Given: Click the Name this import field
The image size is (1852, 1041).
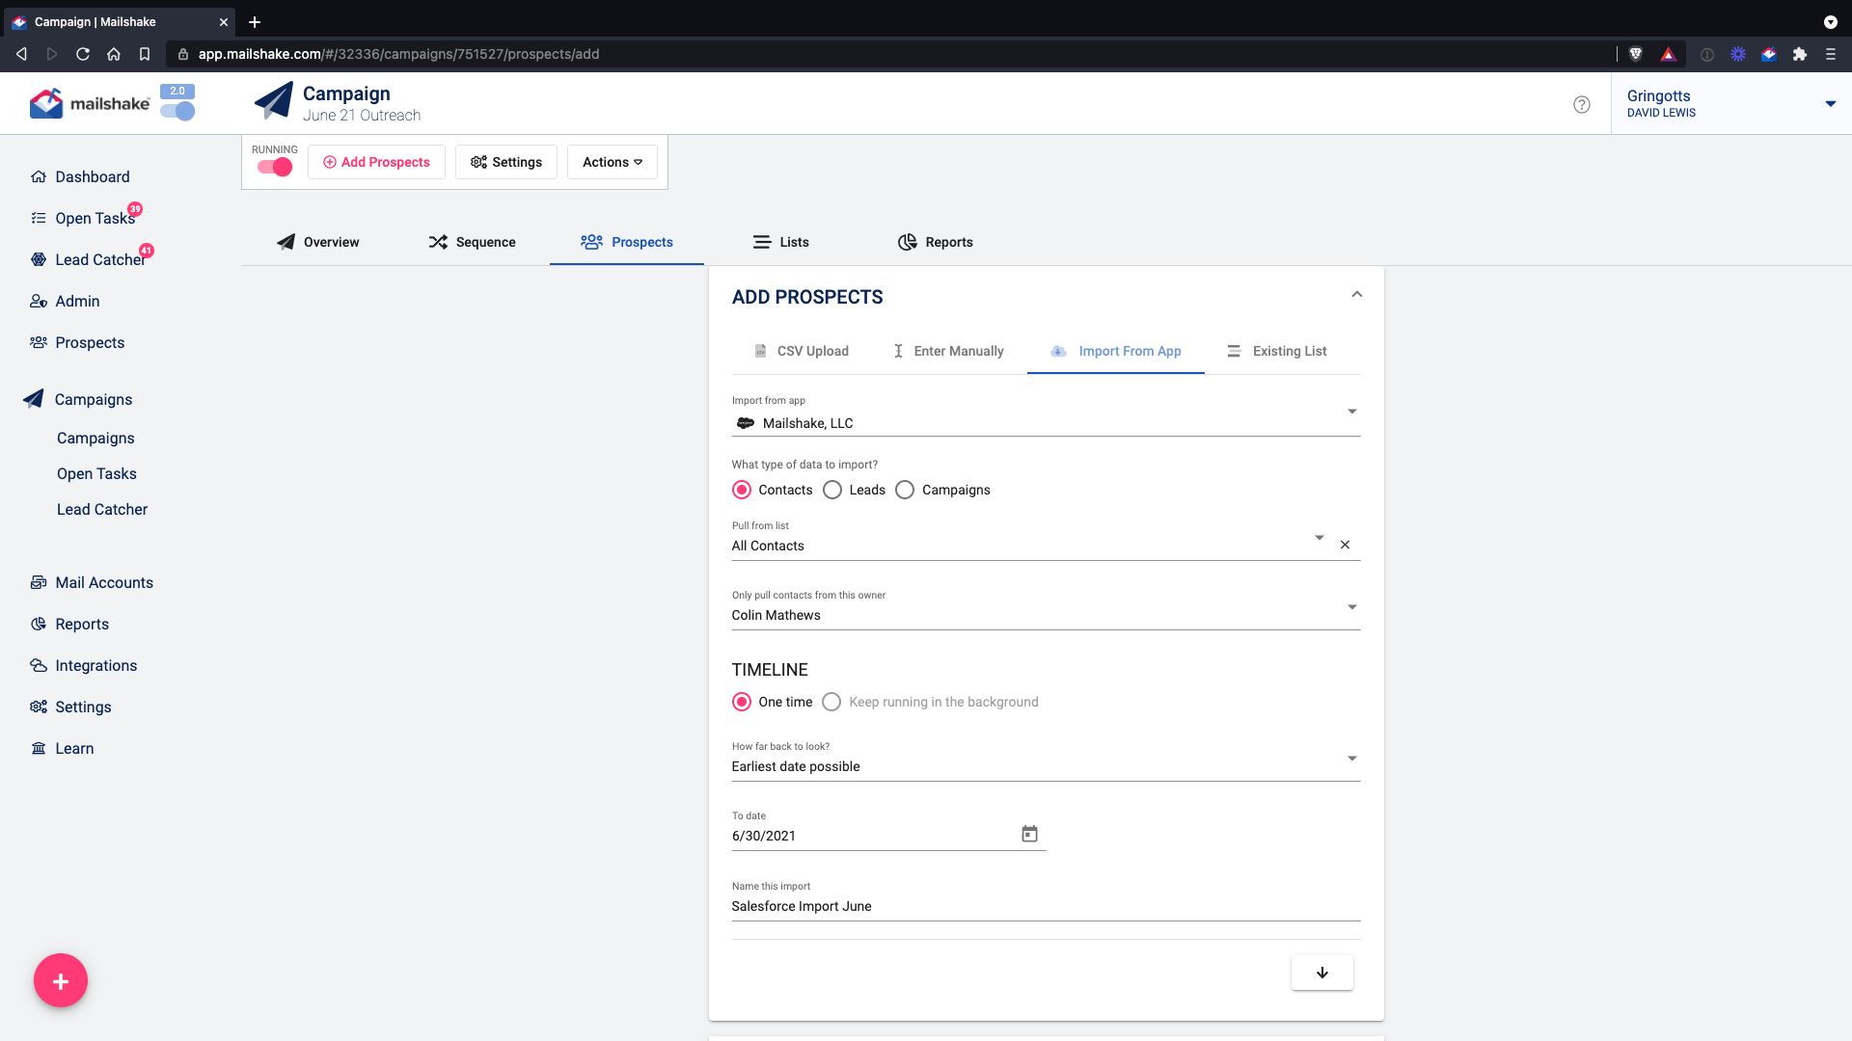Looking at the screenshot, I should [x=1046, y=906].
